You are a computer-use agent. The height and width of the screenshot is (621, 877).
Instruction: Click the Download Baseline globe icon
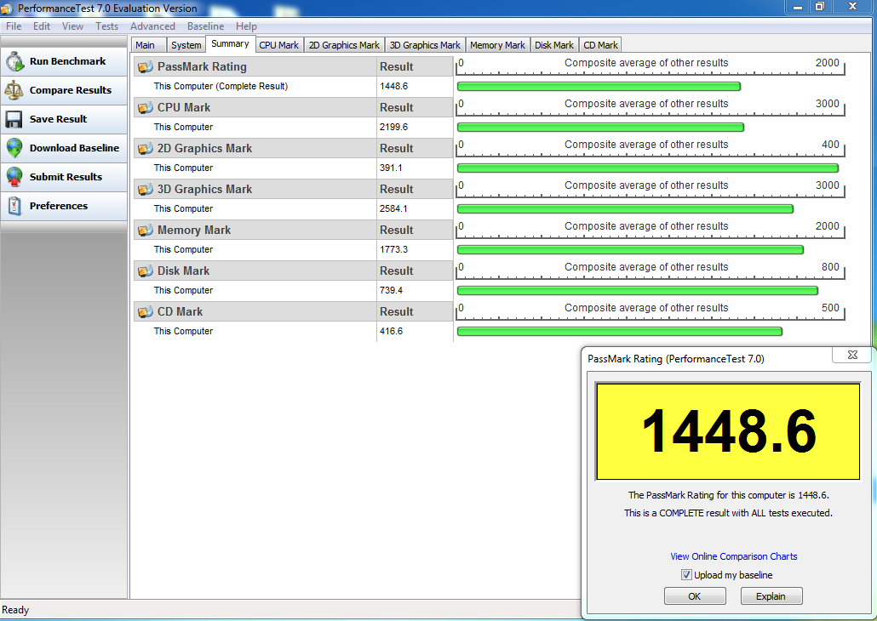click(14, 148)
